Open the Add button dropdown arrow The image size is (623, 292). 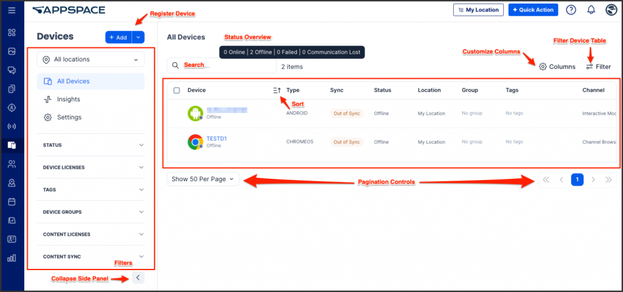pyautogui.click(x=138, y=37)
